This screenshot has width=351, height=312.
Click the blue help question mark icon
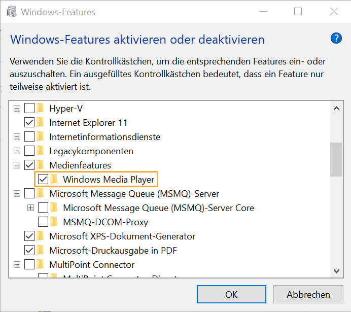pyautogui.click(x=336, y=38)
